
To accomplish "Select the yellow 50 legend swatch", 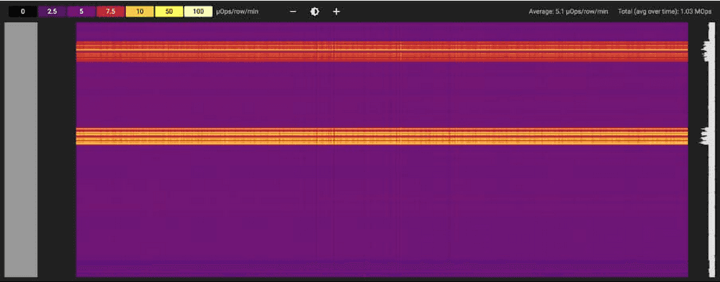I will tap(169, 12).
